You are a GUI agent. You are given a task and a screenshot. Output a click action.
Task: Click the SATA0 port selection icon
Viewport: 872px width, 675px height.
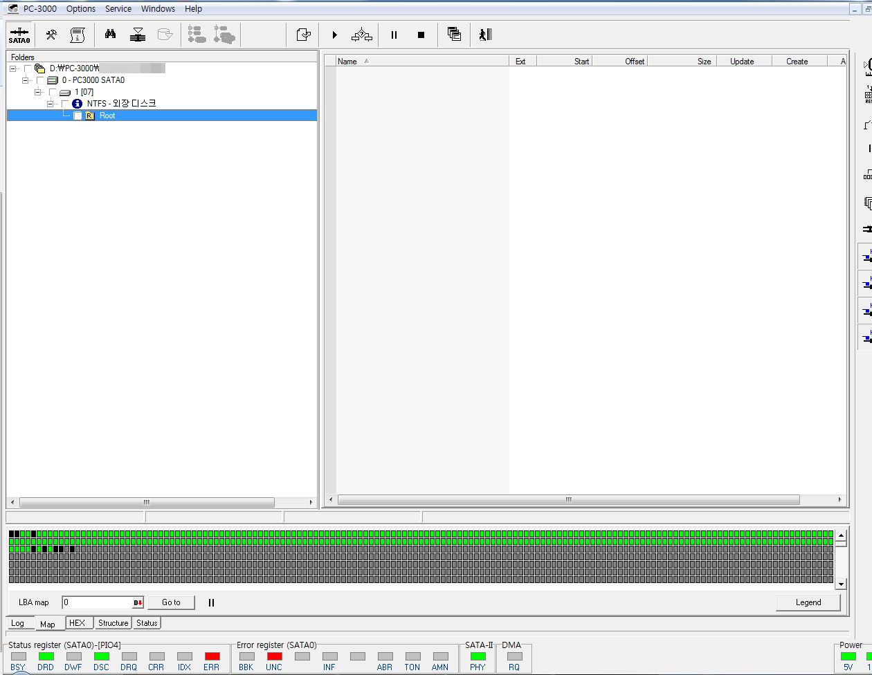[19, 35]
